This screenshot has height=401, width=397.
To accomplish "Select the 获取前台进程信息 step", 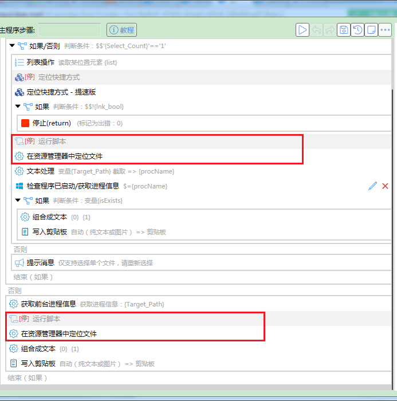I will click(199, 304).
